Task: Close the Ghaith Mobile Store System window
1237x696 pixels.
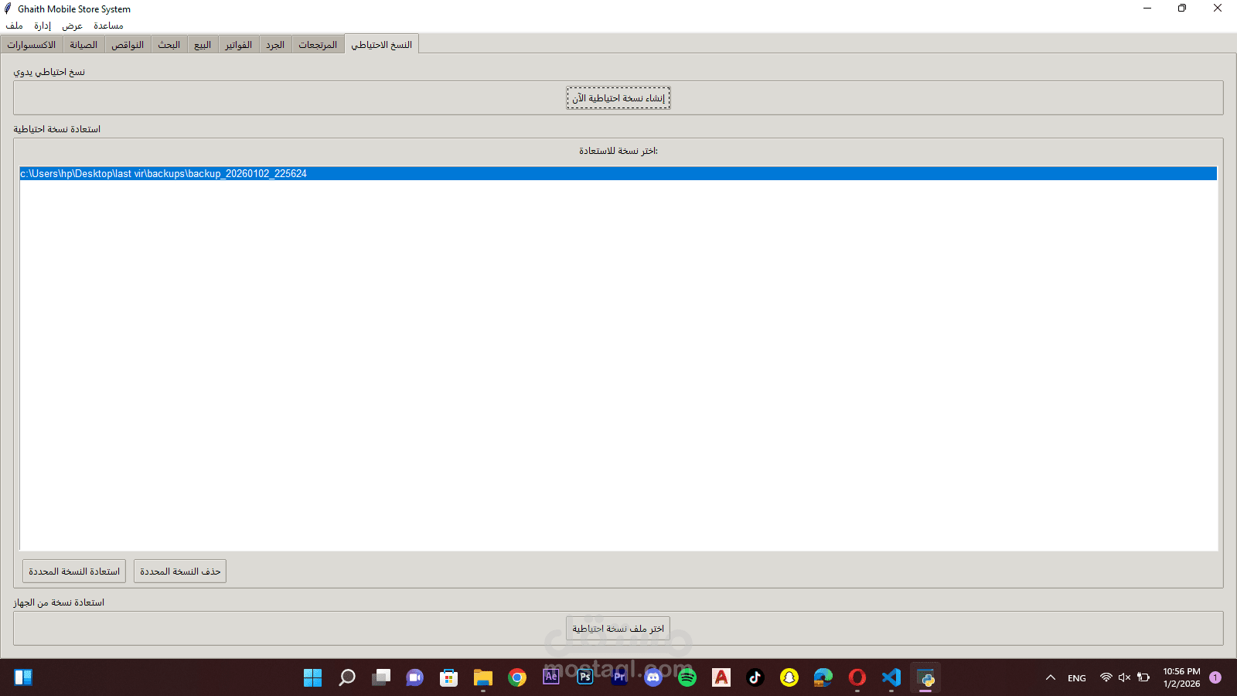Action: point(1218,9)
